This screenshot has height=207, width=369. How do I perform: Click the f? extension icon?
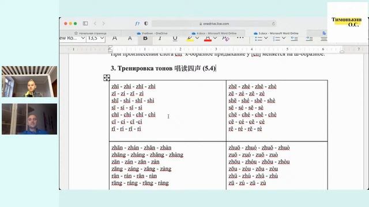pyautogui.click(x=137, y=24)
